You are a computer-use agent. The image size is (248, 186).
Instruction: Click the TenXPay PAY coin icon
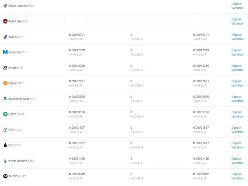pos(5,176)
